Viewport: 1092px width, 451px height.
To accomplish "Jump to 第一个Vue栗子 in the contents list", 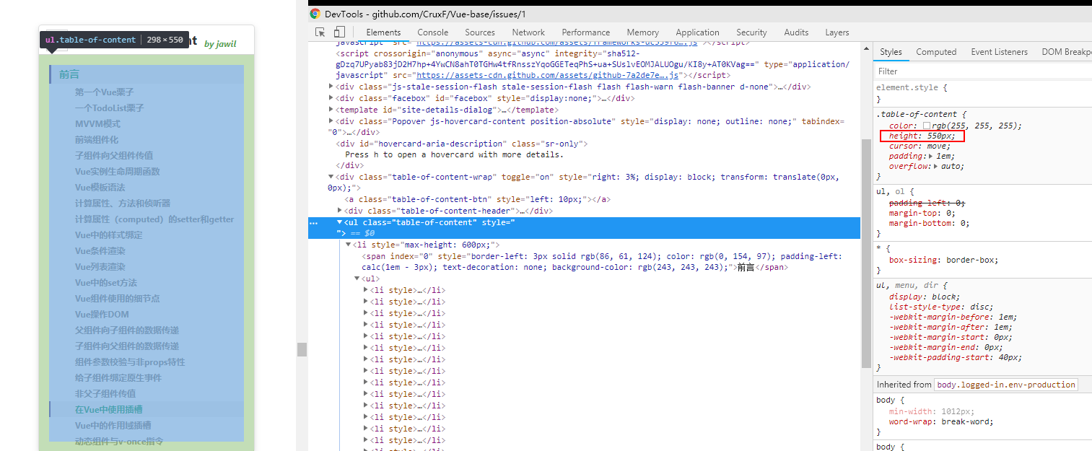I will pos(105,92).
